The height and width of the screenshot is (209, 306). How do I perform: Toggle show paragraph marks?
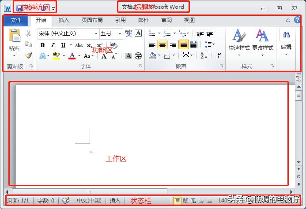(x=219, y=55)
